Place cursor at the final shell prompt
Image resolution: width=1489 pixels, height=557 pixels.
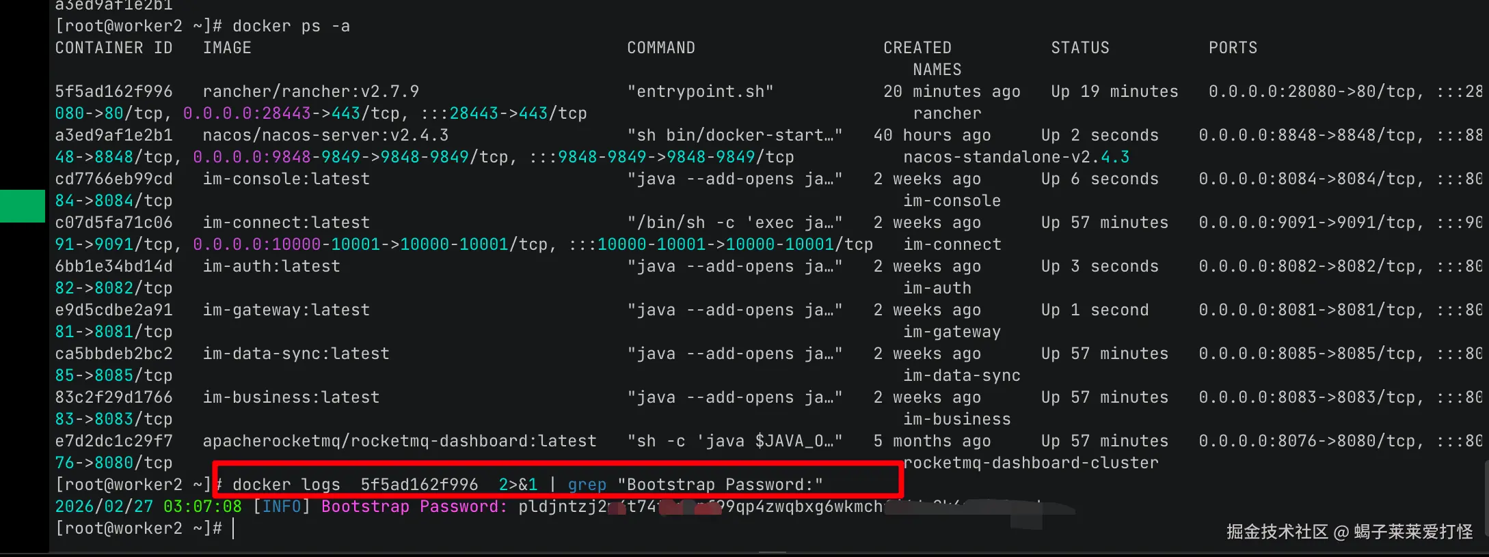233,528
